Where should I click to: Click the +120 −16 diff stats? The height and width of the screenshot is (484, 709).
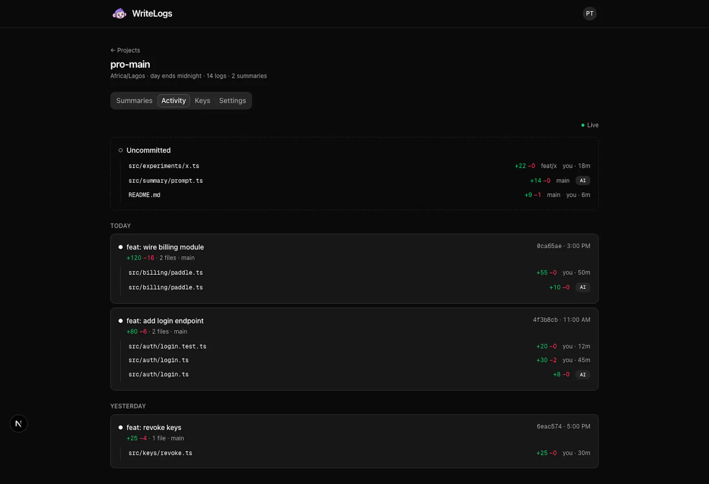(140, 258)
